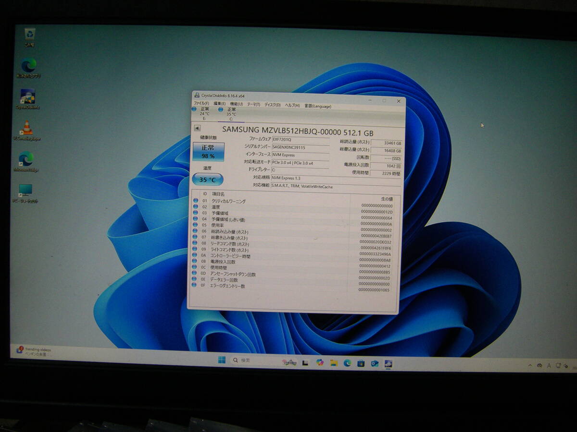This screenshot has width=577, height=432.
Task: Open the テーマ(T) menu
Action: pos(253,104)
